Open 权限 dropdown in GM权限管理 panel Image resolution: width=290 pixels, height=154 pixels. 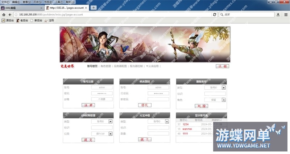point(111,133)
